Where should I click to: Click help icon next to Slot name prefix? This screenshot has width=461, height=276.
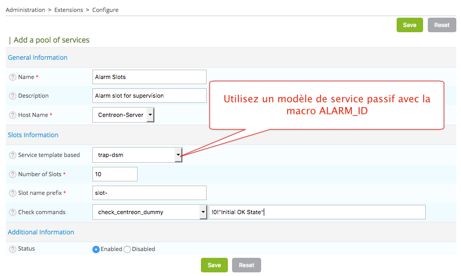pos(12,193)
